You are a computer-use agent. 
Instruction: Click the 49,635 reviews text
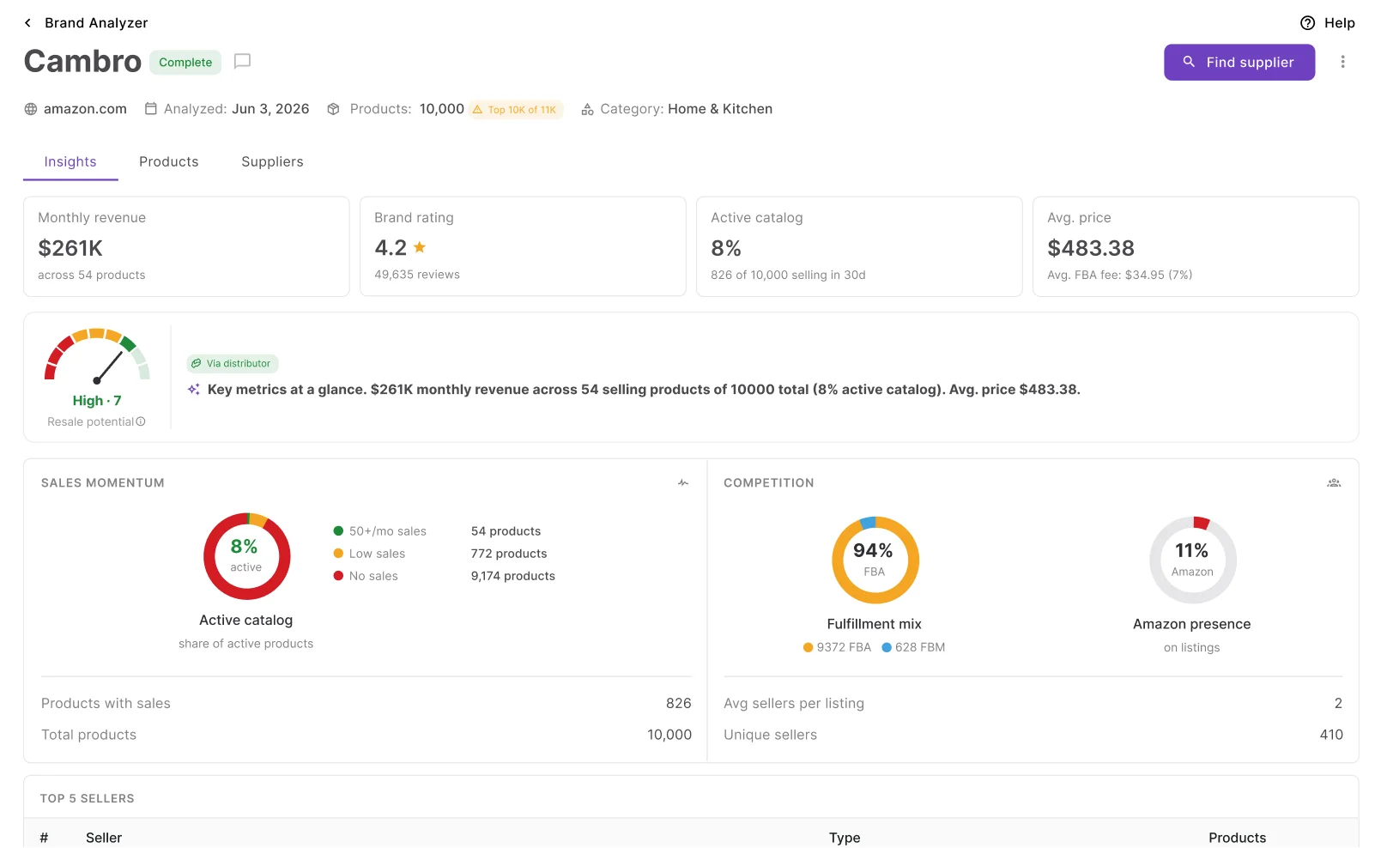point(417,275)
